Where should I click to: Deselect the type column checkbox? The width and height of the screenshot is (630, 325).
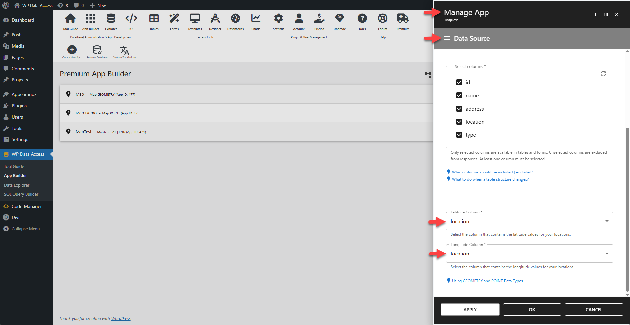(x=459, y=135)
